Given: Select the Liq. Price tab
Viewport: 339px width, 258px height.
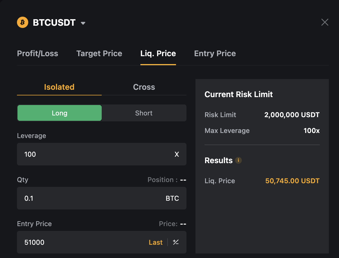Looking at the screenshot, I should (x=158, y=54).
